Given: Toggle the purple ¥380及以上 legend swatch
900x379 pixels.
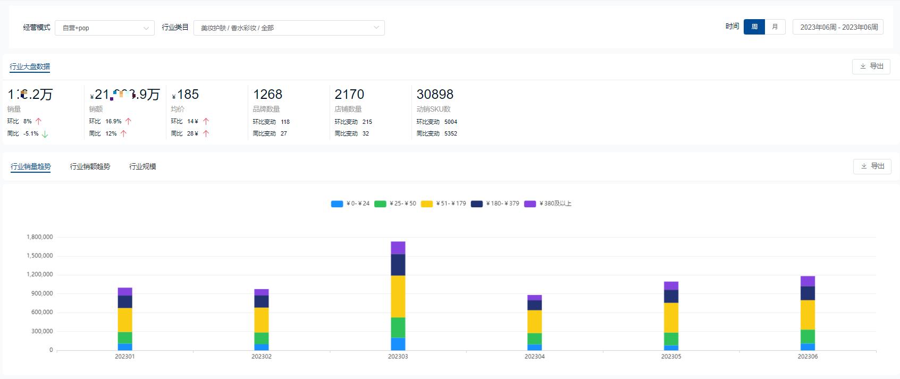Looking at the screenshot, I should click(x=530, y=204).
